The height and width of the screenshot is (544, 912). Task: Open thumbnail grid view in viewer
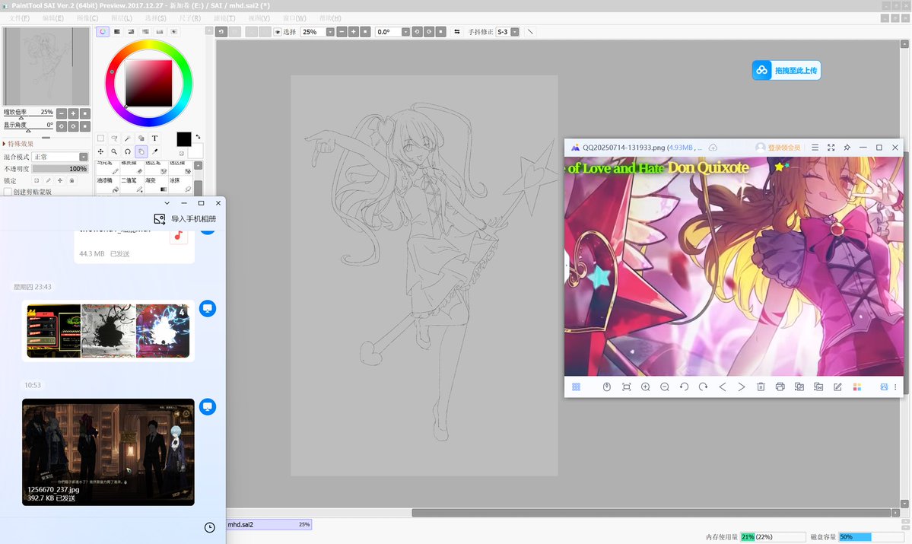[x=576, y=387]
